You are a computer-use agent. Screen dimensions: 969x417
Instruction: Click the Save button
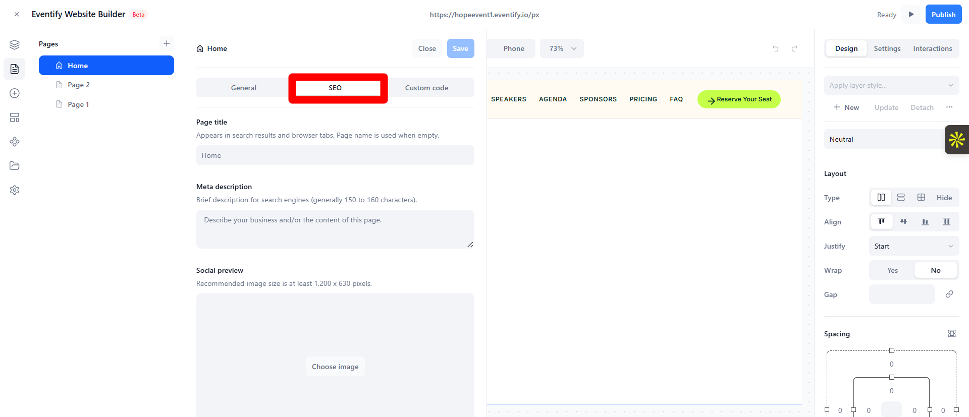click(460, 48)
